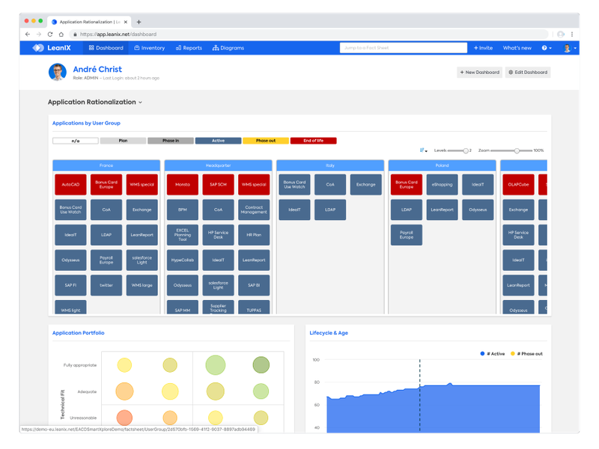Click the browser profile avatar icon

(x=561, y=34)
